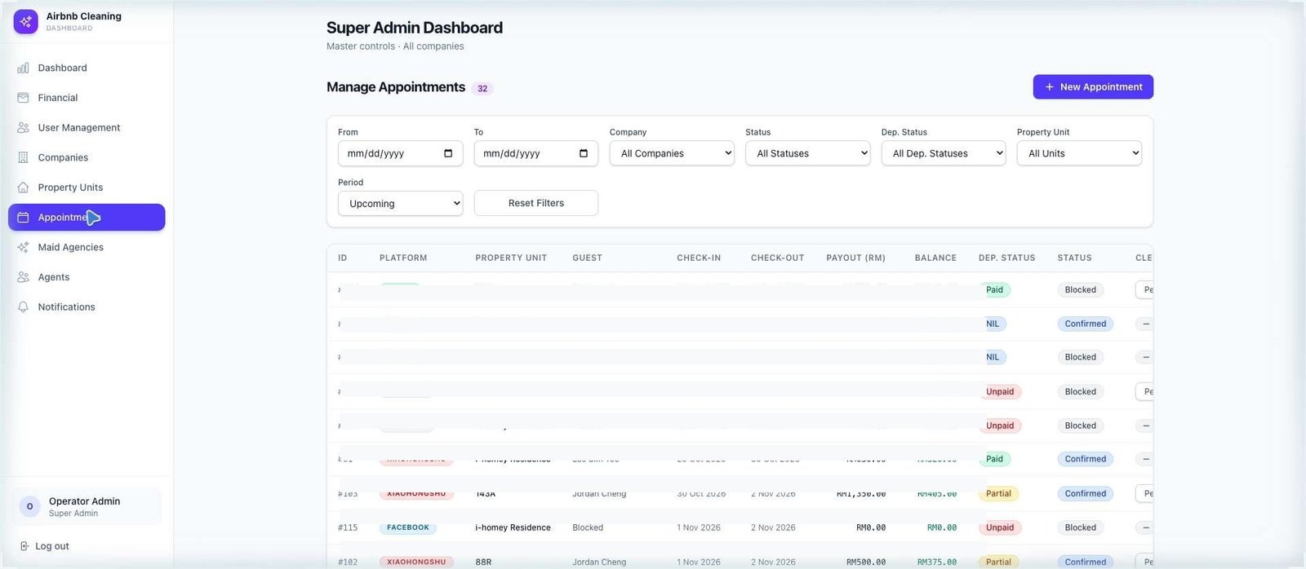Click the Reset Filters button
Viewport: 1306px width, 569px height.
coord(536,203)
